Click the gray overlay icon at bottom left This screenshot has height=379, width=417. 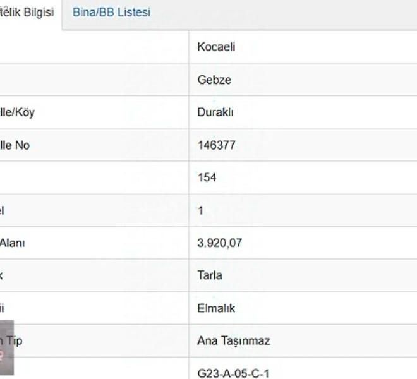coord(7,347)
